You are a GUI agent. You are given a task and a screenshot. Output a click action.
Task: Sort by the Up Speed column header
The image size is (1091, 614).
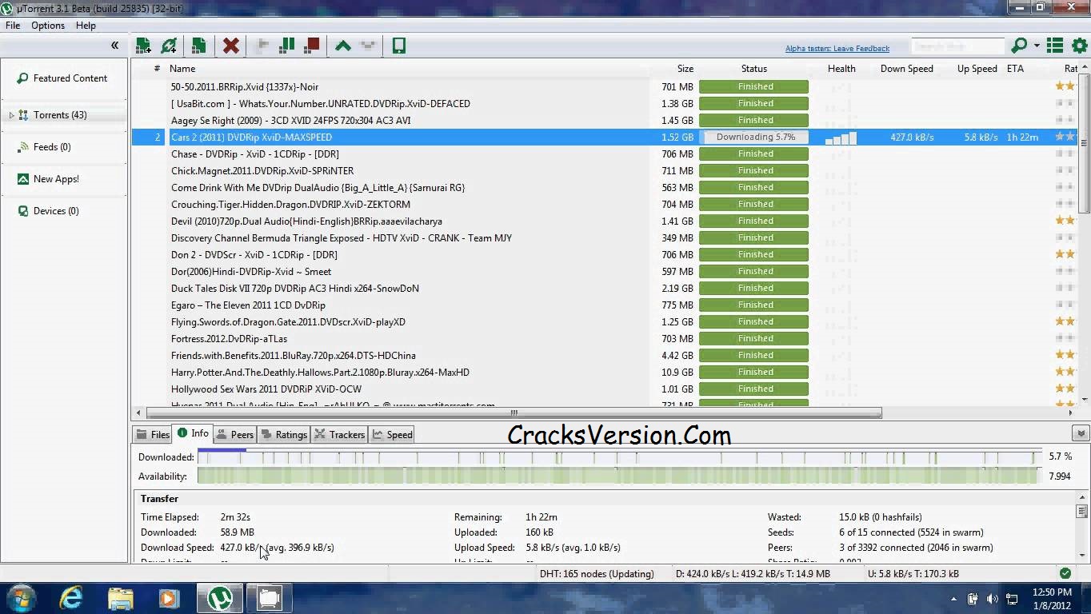pos(977,69)
